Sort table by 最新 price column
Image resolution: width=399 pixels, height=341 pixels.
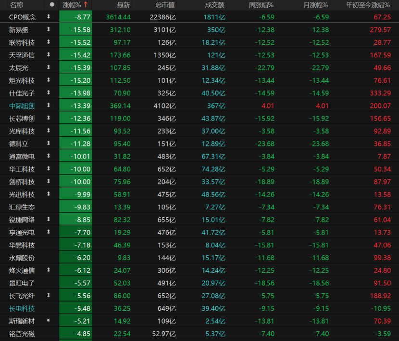[123, 5]
